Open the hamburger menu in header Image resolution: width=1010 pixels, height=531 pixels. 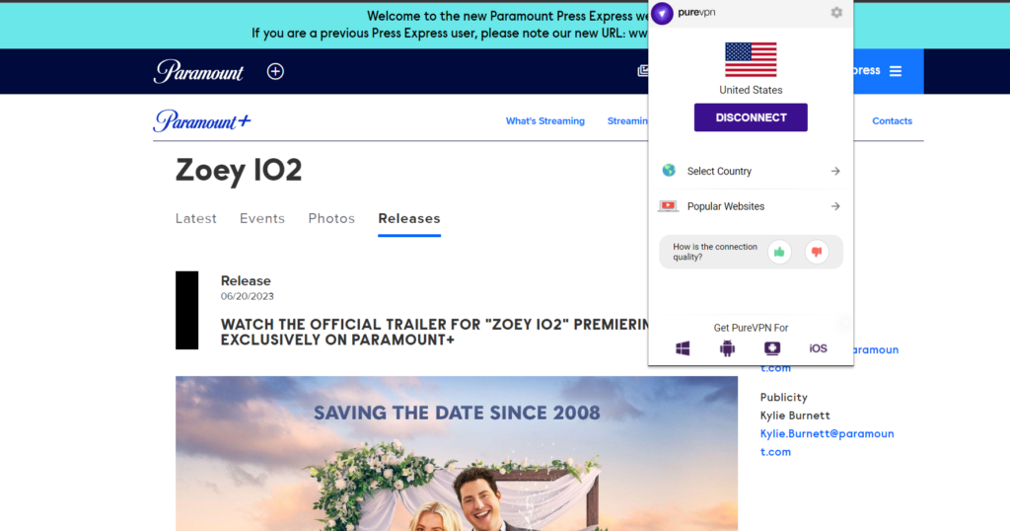click(896, 71)
